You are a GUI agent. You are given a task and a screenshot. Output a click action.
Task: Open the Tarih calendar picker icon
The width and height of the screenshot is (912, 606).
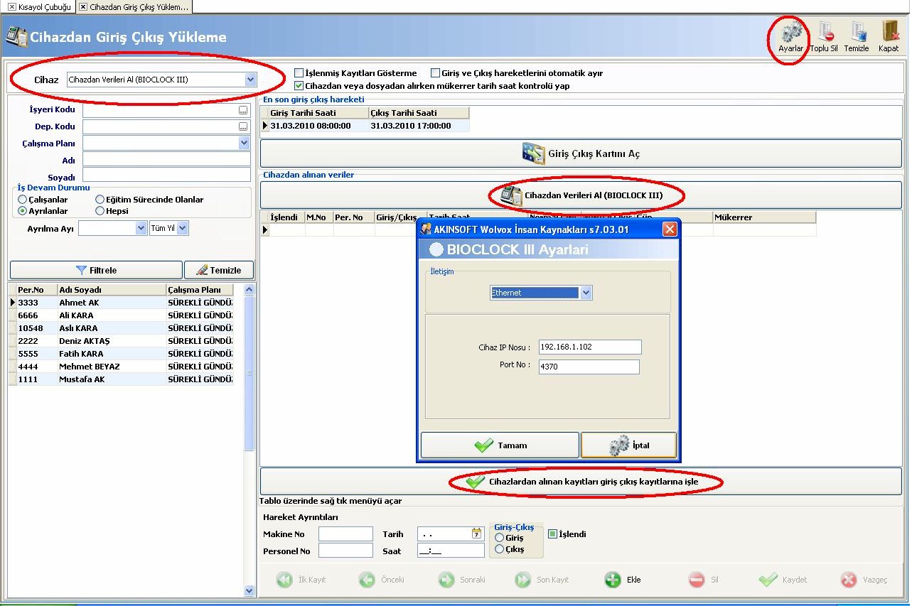[x=476, y=534]
